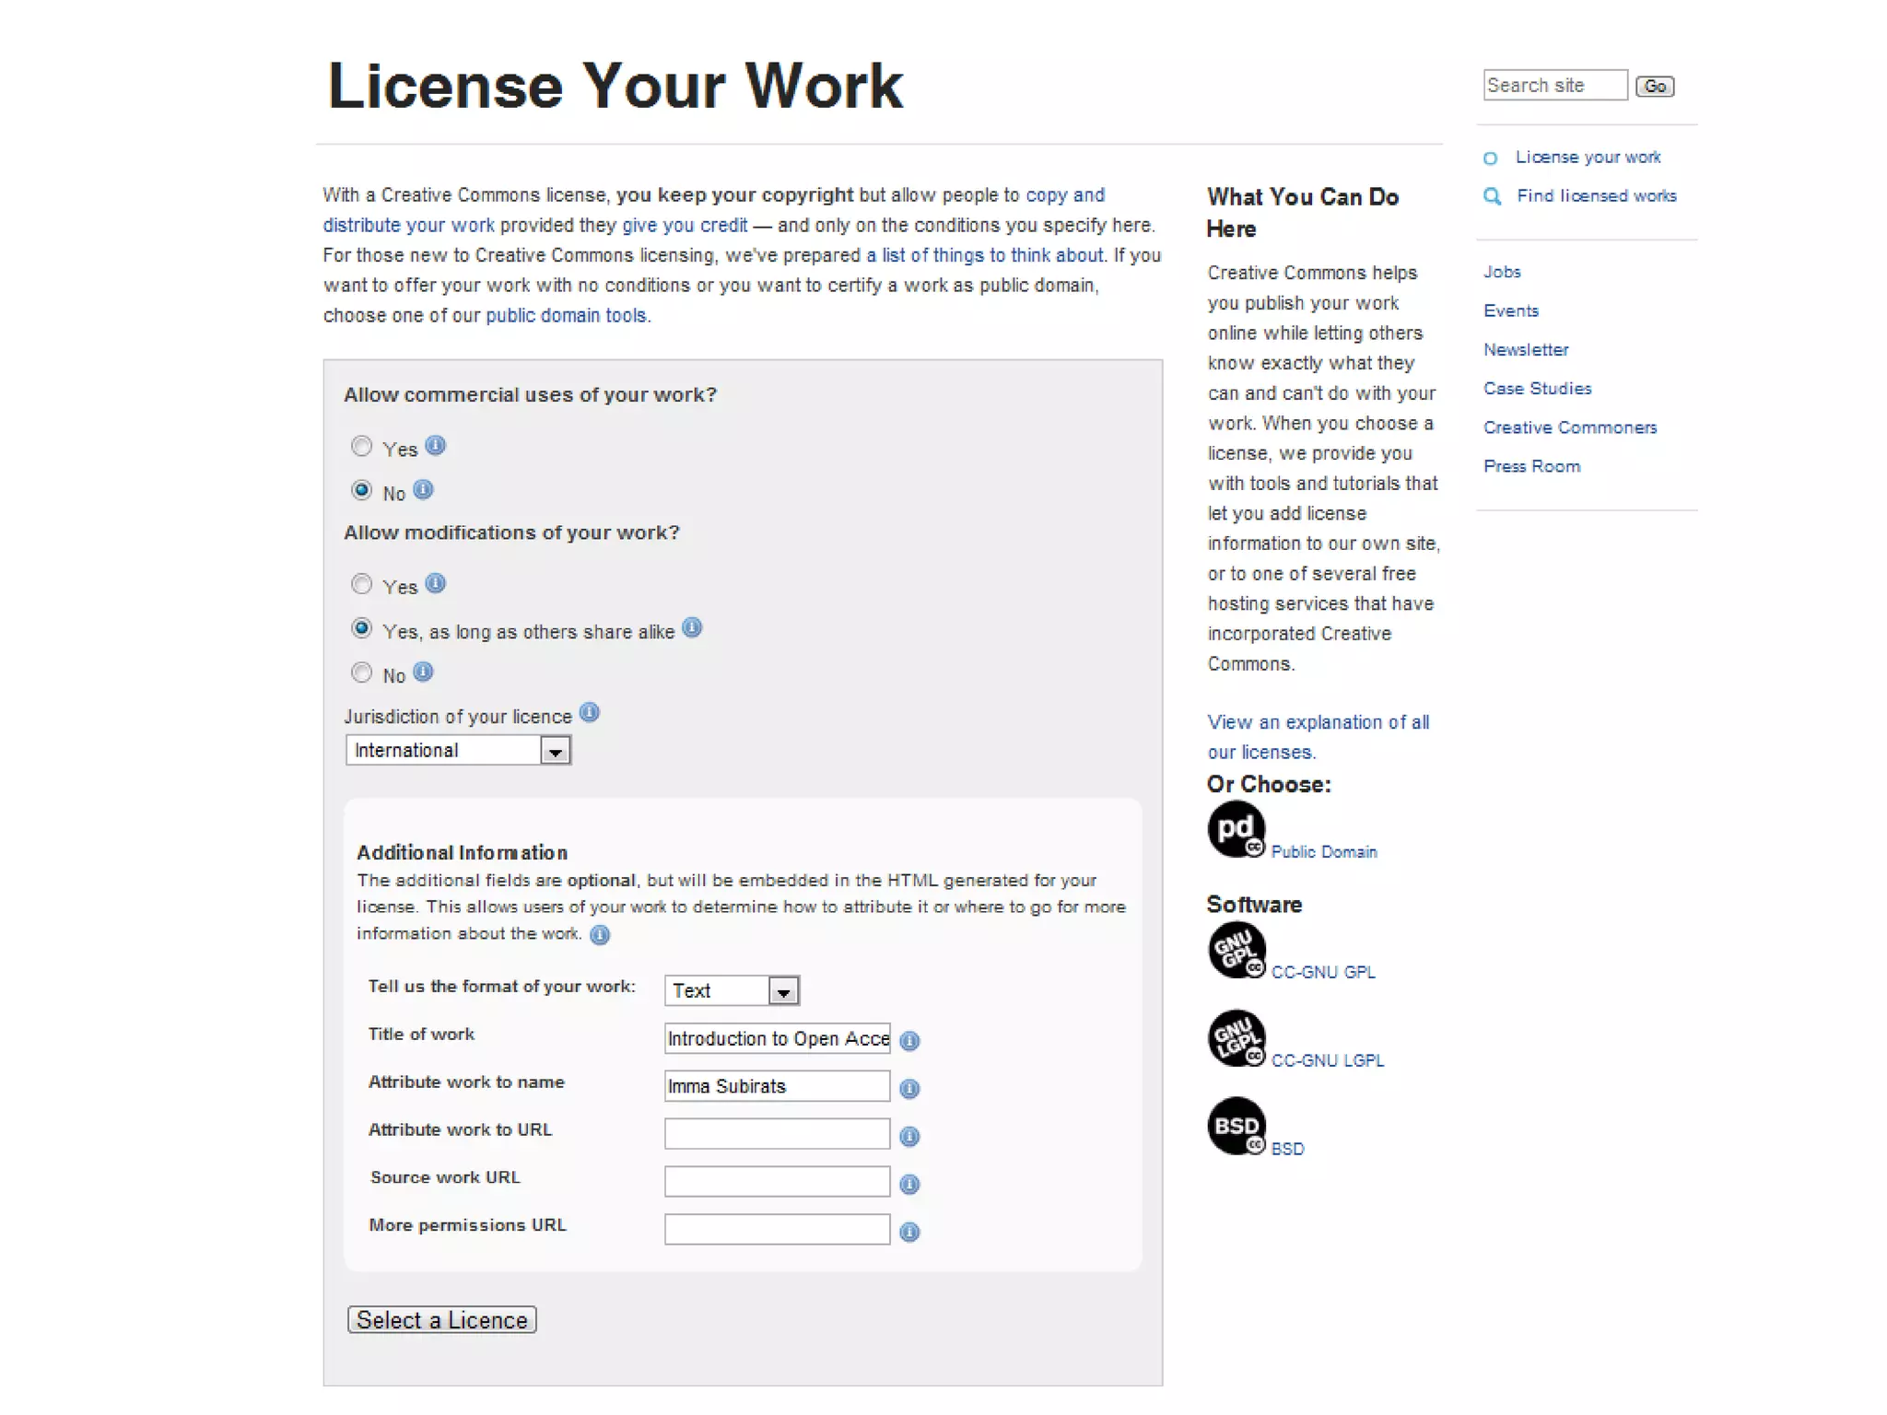
Task: Click the BSD license badge icon
Action: point(1236,1125)
